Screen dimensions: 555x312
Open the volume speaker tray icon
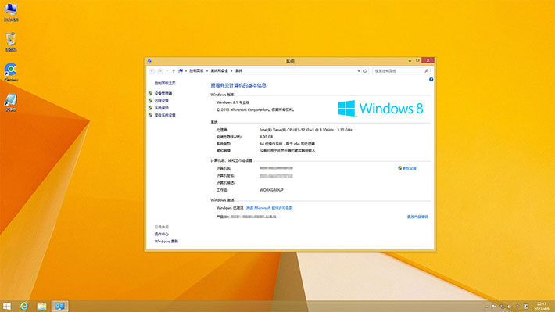tap(510, 307)
